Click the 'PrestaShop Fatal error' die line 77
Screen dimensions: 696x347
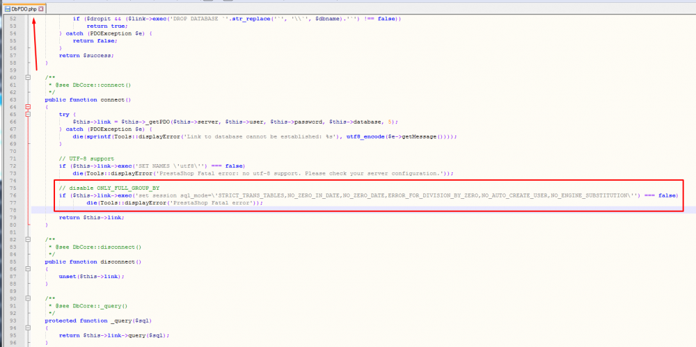pos(175,203)
